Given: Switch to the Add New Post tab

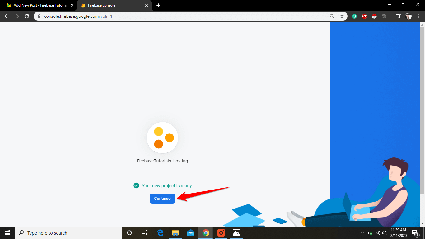Looking at the screenshot, I should (x=40, y=5).
